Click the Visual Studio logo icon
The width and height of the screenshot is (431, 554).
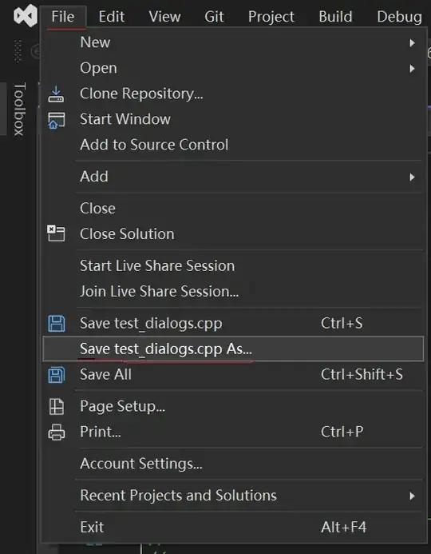coord(26,15)
